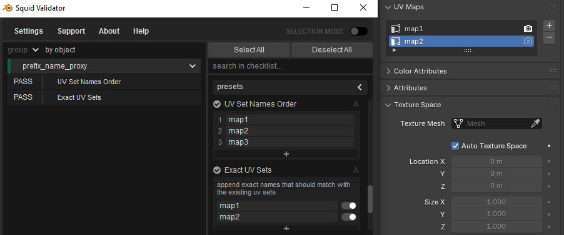Select map2 in the UV Maps list
This screenshot has height=235, width=564.
pyautogui.click(x=461, y=41)
